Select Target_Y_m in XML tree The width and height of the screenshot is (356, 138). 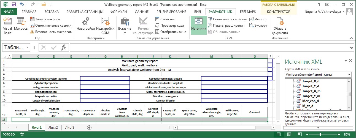point(311,96)
